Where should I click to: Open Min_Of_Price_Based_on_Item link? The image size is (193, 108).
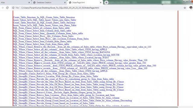(68, 85)
